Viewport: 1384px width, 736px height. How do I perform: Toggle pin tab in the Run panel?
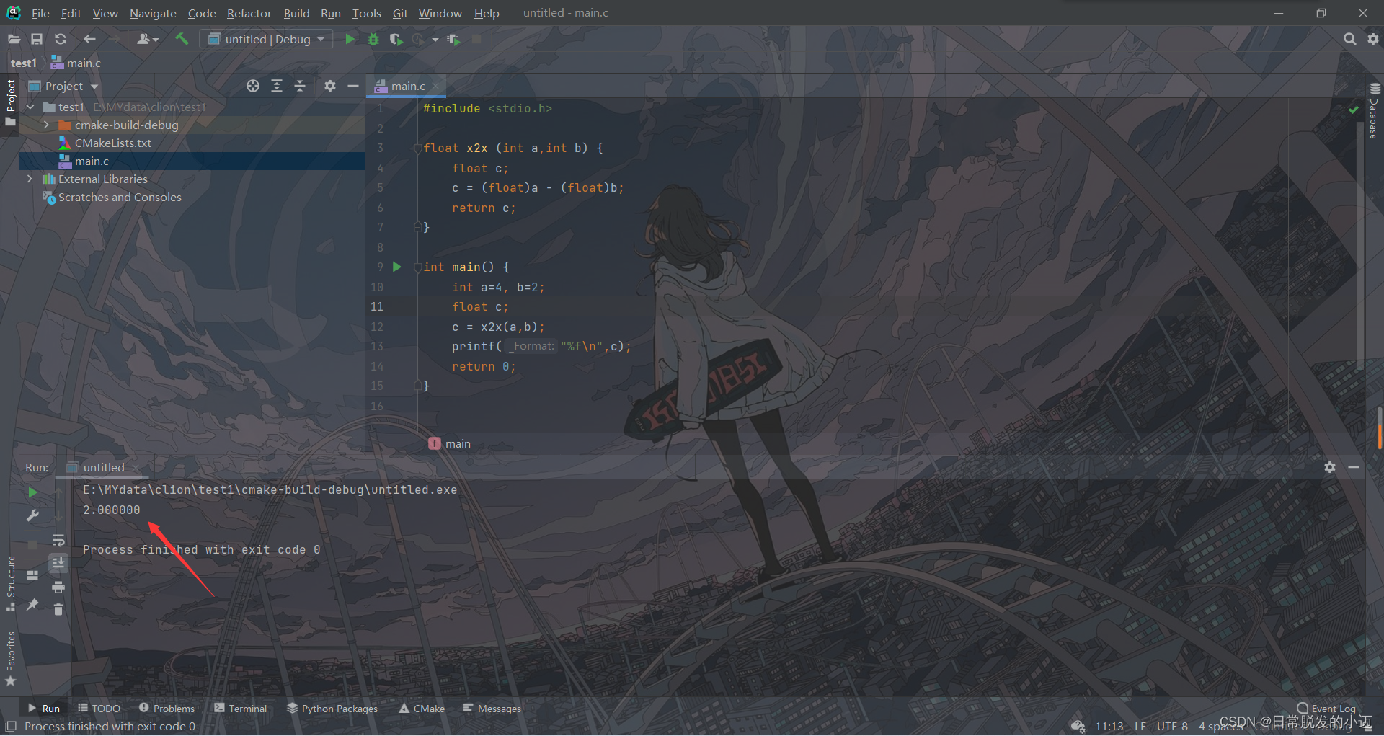32,605
